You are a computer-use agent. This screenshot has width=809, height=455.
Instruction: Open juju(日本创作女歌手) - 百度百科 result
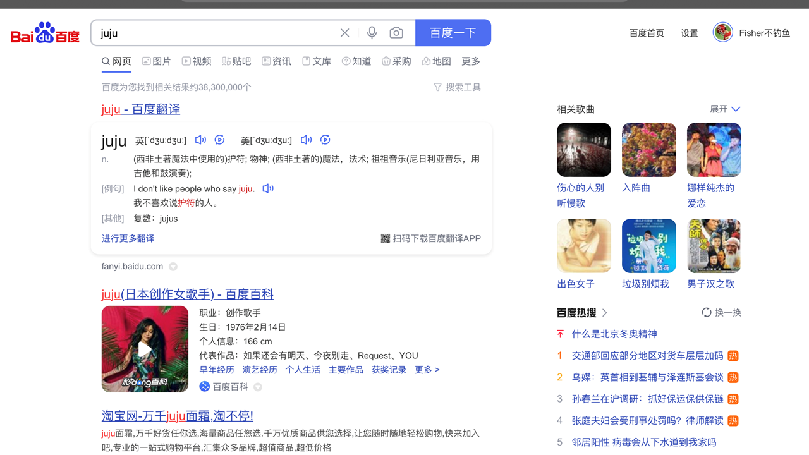(188, 294)
